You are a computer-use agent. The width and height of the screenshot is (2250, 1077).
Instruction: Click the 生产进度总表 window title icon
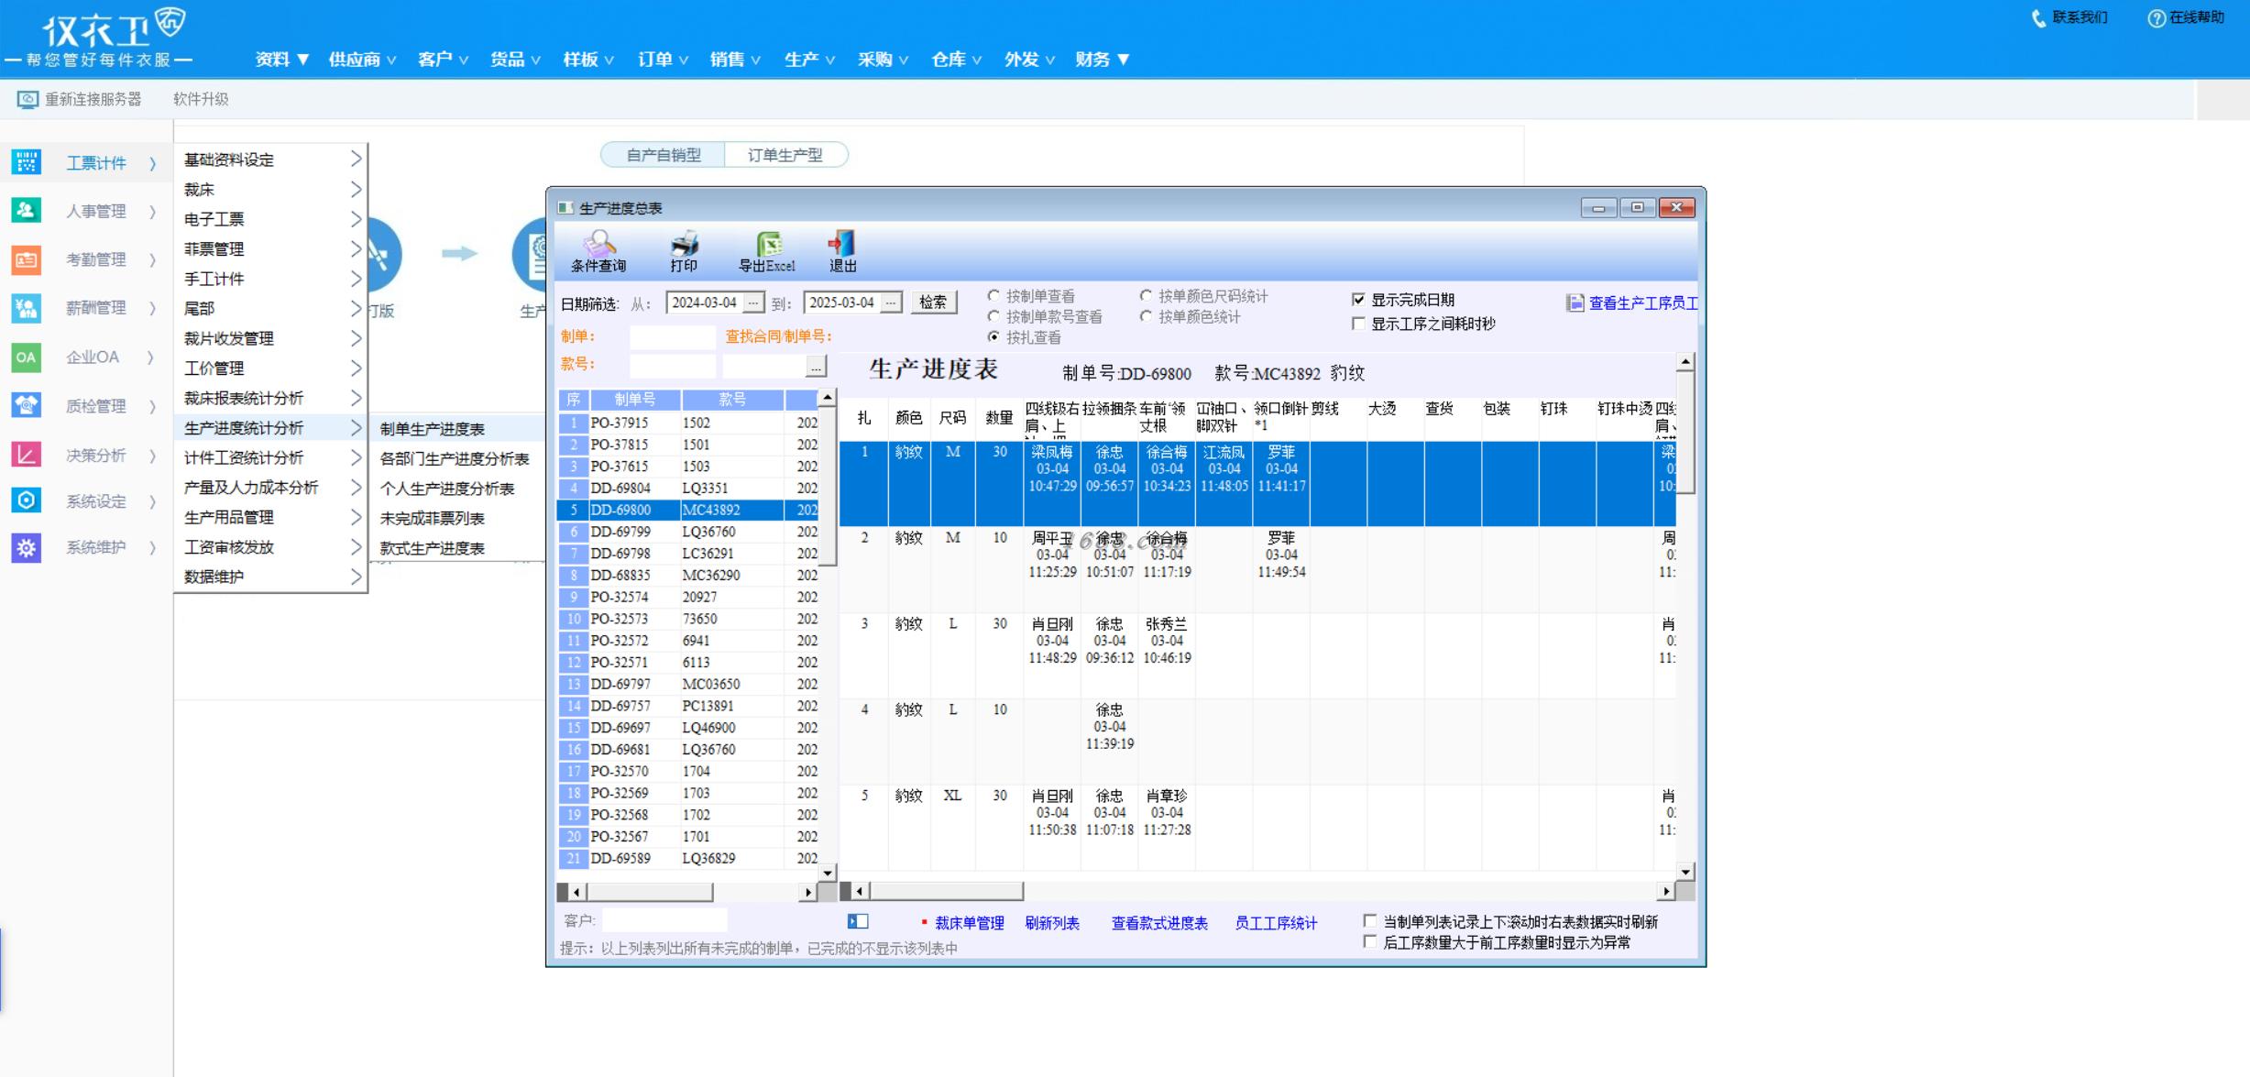[x=565, y=208]
